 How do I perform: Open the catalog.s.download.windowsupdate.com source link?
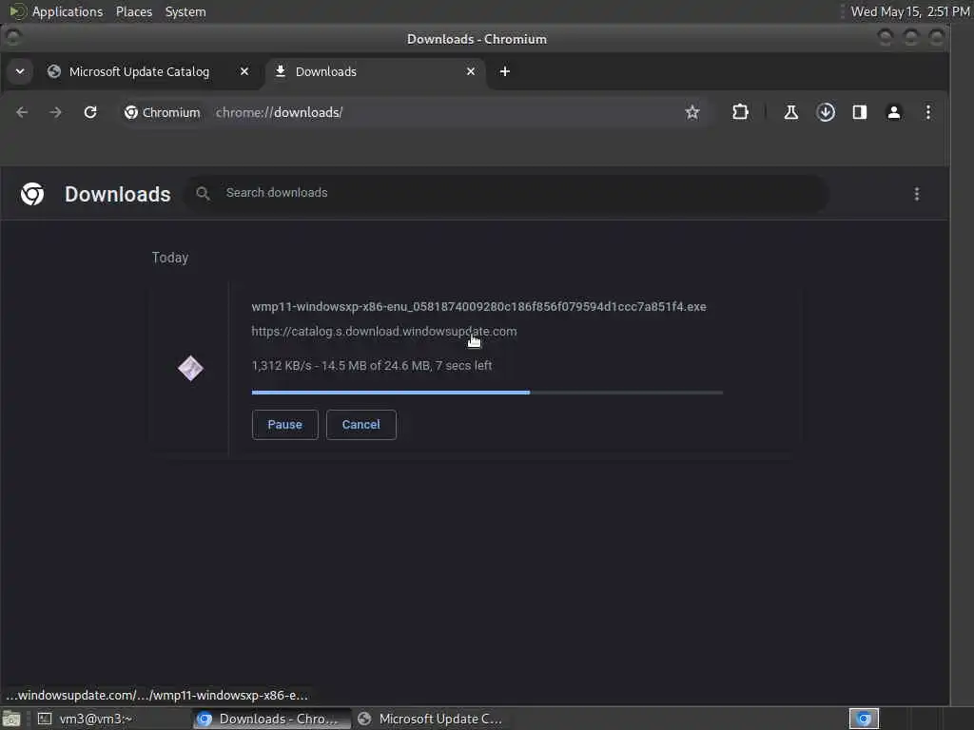click(x=384, y=332)
